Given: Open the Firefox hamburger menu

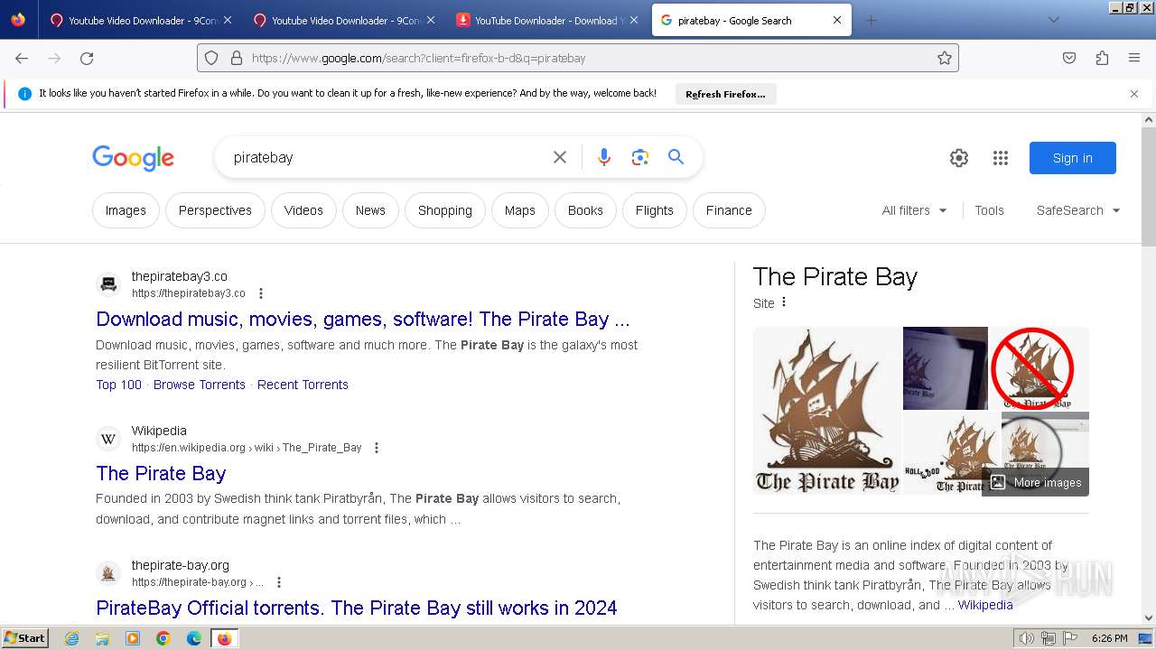Looking at the screenshot, I should 1134,58.
